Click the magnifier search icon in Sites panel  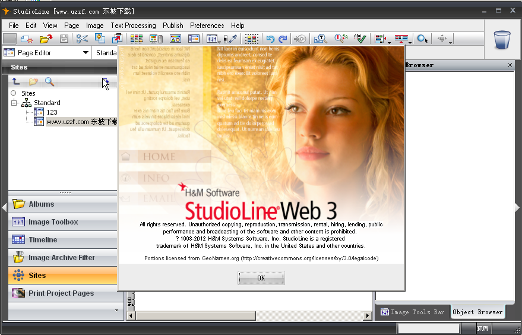50,81
